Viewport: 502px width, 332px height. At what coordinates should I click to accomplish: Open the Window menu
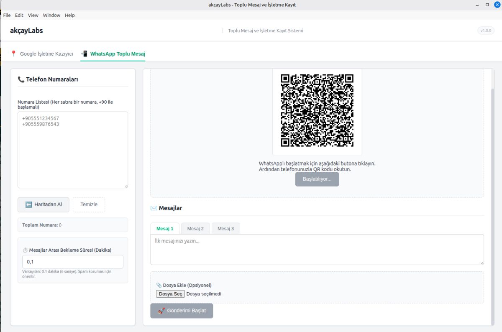click(51, 15)
